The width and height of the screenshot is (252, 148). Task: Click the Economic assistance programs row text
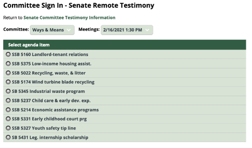[x=65, y=110]
